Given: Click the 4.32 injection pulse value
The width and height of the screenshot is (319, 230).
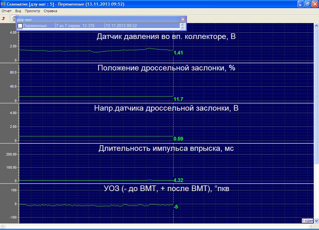Looking at the screenshot, I should click(178, 180).
